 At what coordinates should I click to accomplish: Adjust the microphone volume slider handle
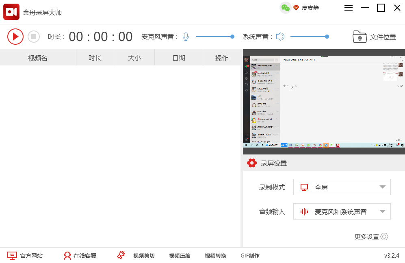(x=232, y=37)
